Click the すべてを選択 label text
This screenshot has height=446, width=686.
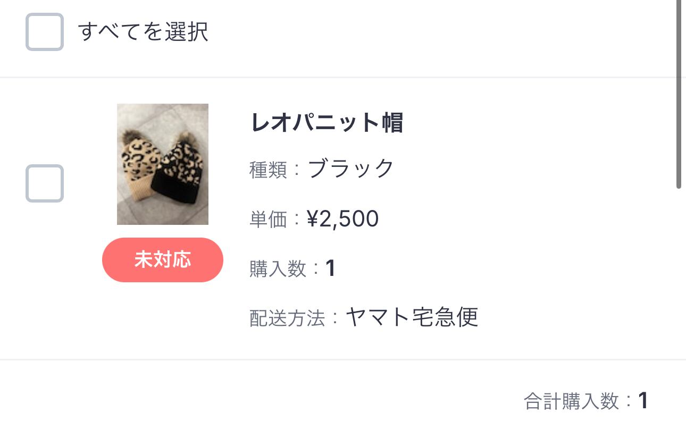pos(143,32)
